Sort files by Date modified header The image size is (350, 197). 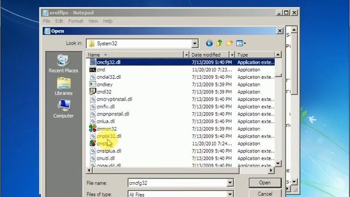point(209,55)
